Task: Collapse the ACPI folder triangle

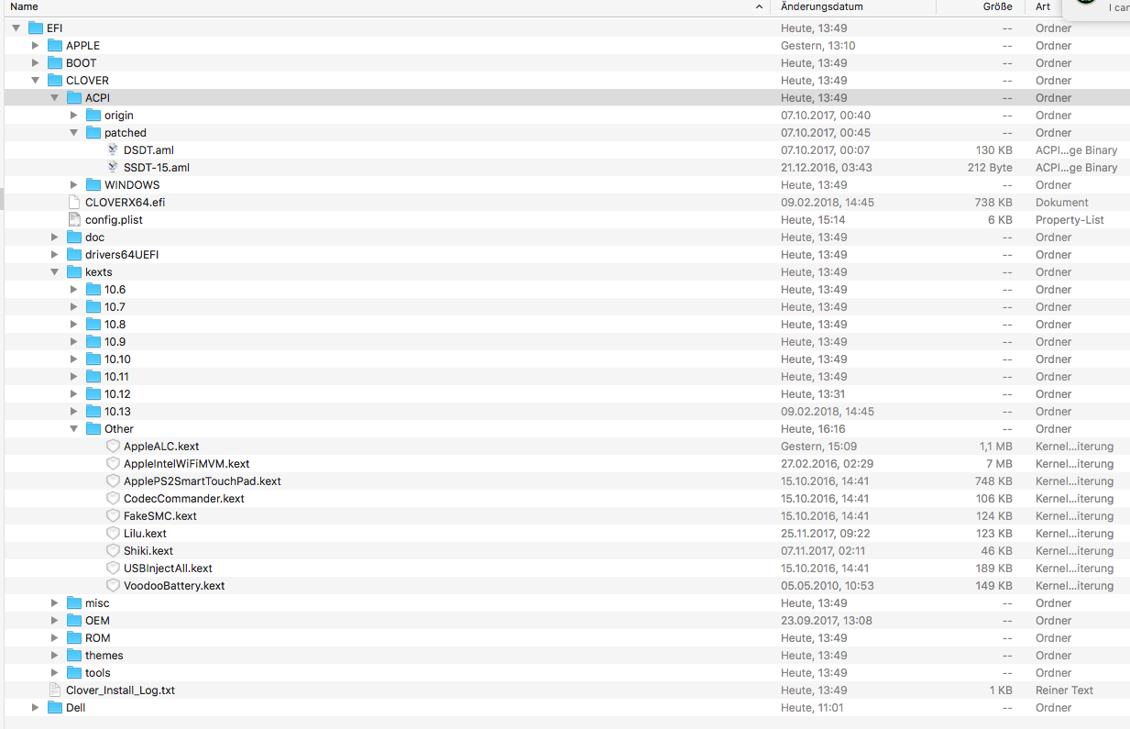Action: (55, 98)
